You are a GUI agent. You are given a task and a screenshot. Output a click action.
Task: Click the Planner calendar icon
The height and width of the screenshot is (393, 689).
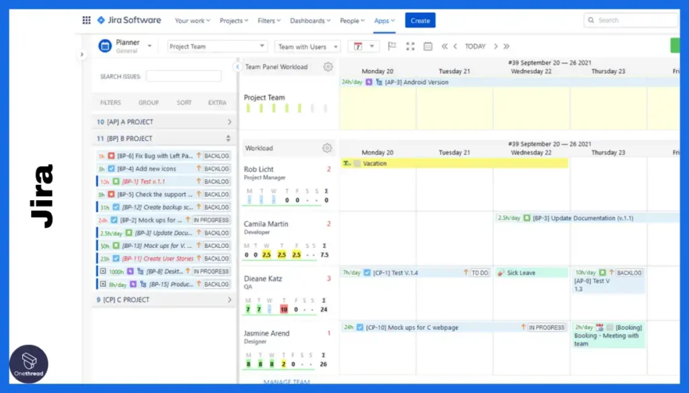[105, 46]
